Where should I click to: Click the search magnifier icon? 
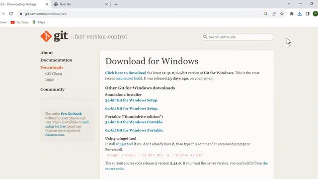(205, 37)
